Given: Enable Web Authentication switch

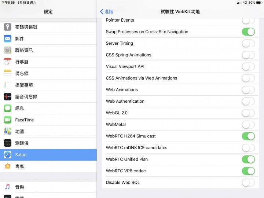Looking at the screenshot, I should (x=248, y=101).
